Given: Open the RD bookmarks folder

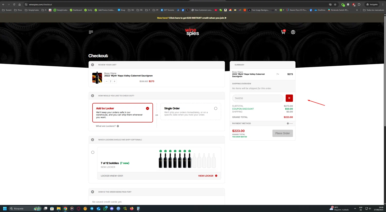Looking at the screenshot, I should click(131, 10).
